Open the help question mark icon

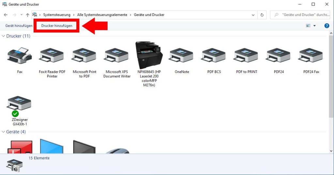pyautogui.click(x=326, y=26)
